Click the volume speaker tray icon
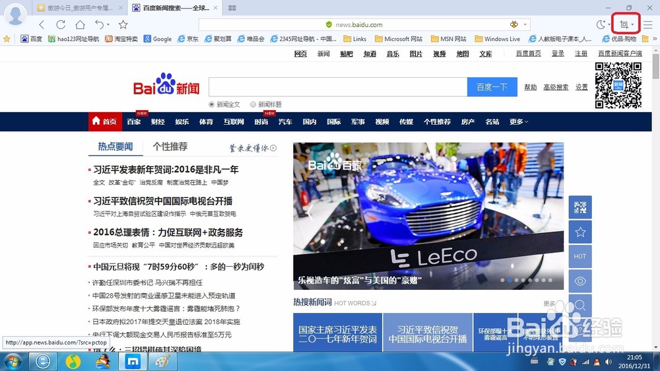 click(608, 361)
